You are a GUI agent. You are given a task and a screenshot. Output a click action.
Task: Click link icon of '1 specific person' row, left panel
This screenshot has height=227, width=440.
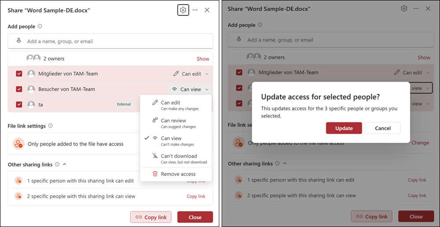pyautogui.click(x=18, y=181)
